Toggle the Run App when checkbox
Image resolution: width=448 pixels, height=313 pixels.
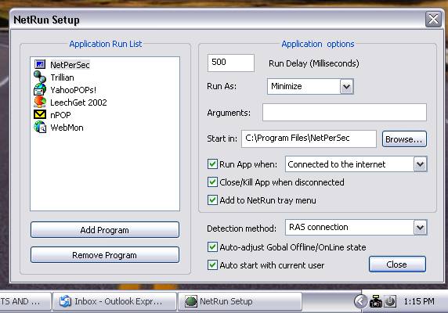[212, 164]
